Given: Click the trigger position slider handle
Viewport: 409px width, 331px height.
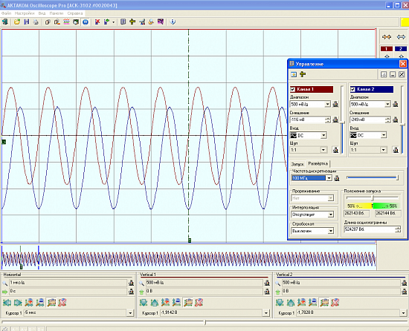Looking at the screenshot, I should point(373,198).
